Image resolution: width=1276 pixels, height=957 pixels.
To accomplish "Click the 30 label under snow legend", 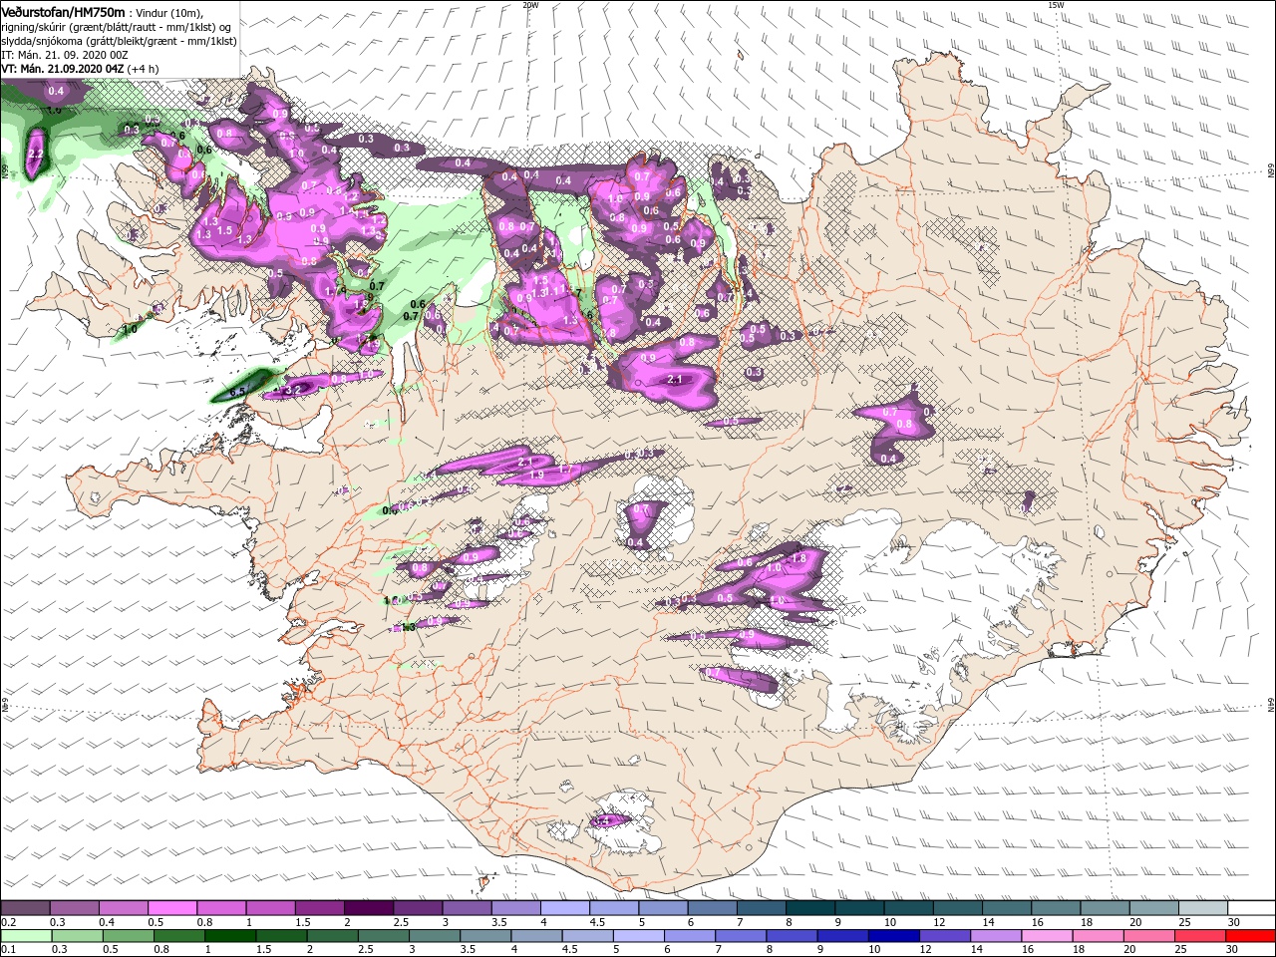I will 1233,922.
